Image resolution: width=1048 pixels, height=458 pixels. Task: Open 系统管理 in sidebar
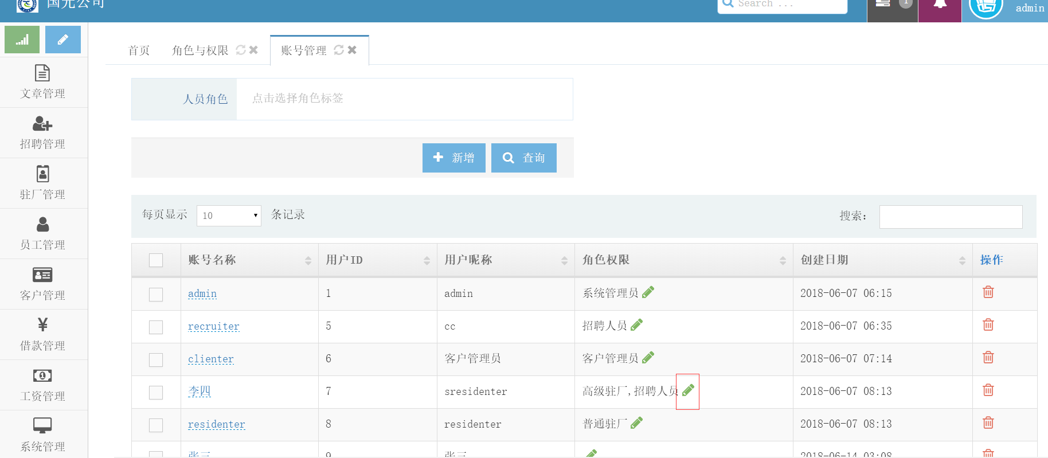pos(43,434)
